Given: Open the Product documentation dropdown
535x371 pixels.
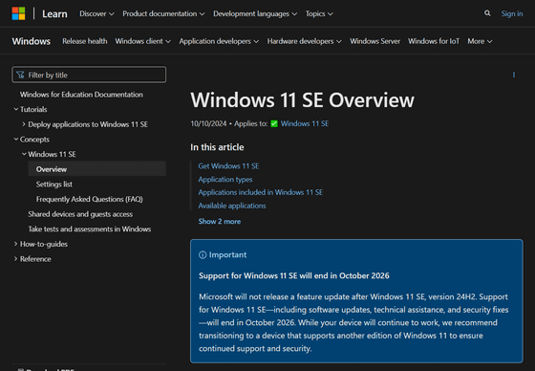Looking at the screenshot, I should click(163, 13).
